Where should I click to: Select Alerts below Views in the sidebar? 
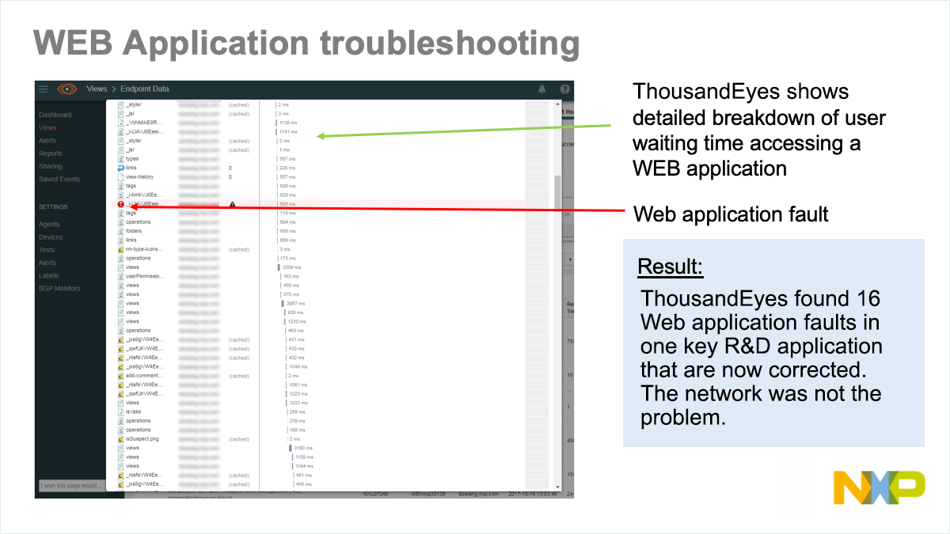[47, 140]
